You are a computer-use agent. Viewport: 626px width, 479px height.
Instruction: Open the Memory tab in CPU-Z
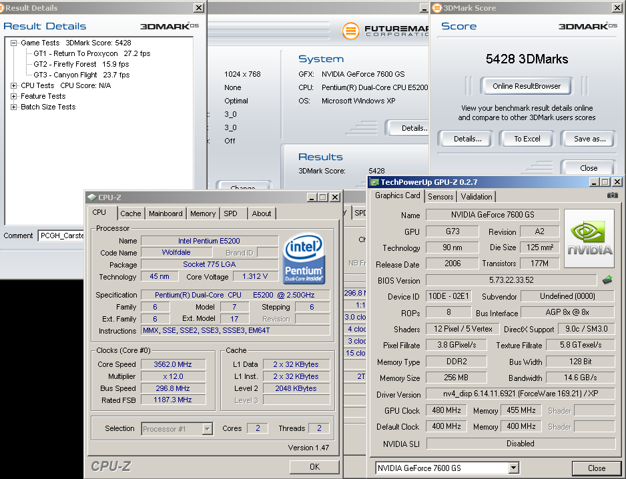pos(203,213)
